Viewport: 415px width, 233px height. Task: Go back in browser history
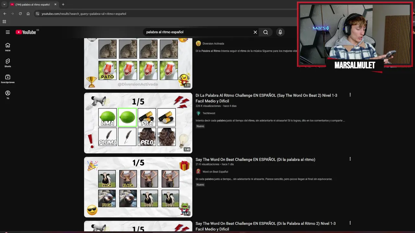[5, 14]
